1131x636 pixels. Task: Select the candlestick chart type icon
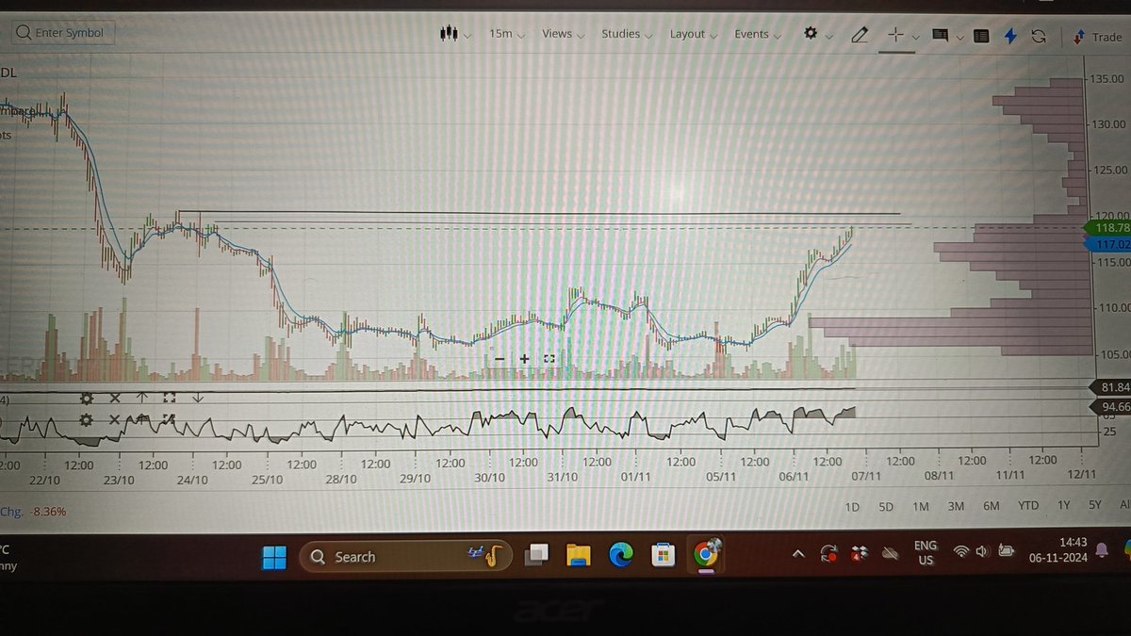point(450,34)
